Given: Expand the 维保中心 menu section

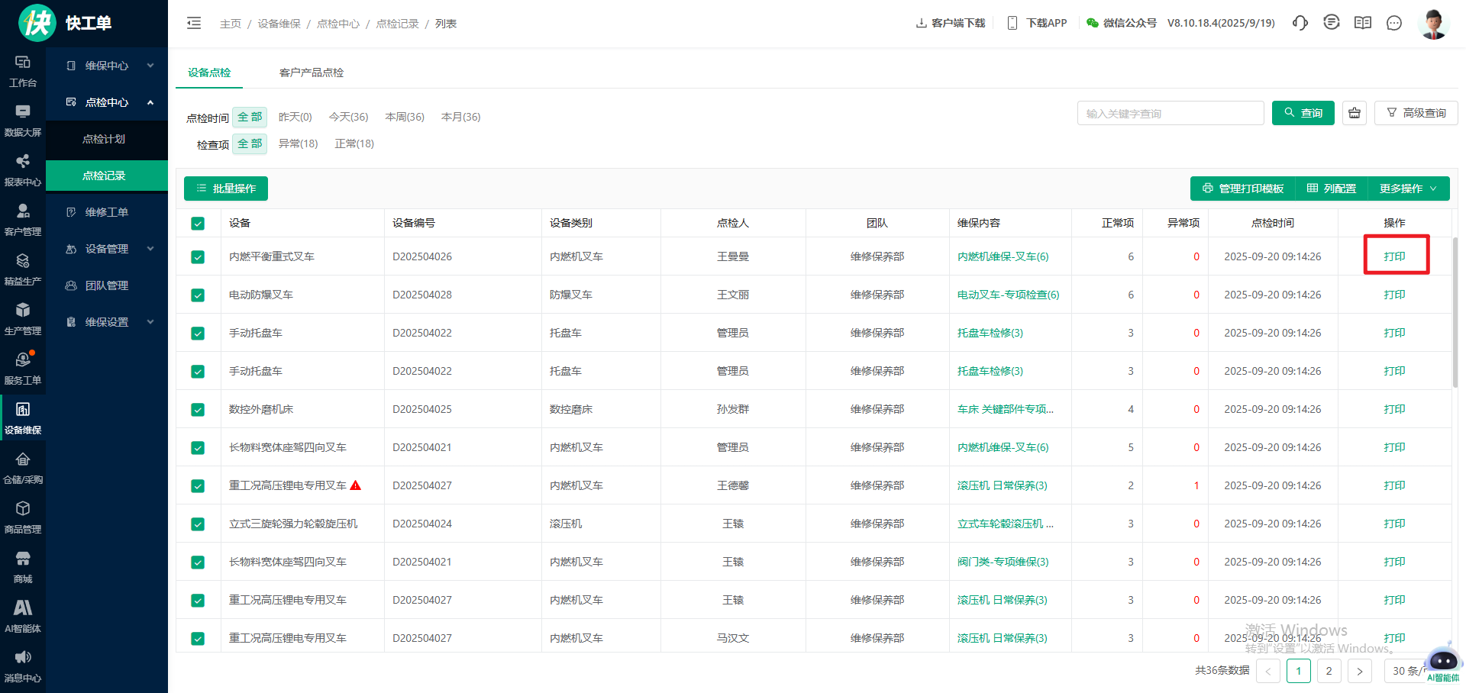Looking at the screenshot, I should 107,66.
